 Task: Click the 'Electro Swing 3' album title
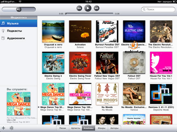[x=53, y=76]
